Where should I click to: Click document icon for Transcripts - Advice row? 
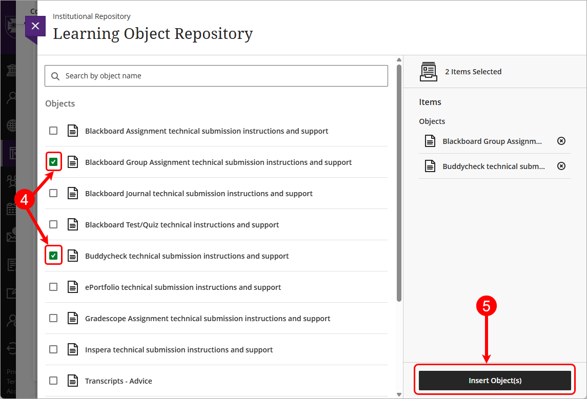tap(73, 381)
